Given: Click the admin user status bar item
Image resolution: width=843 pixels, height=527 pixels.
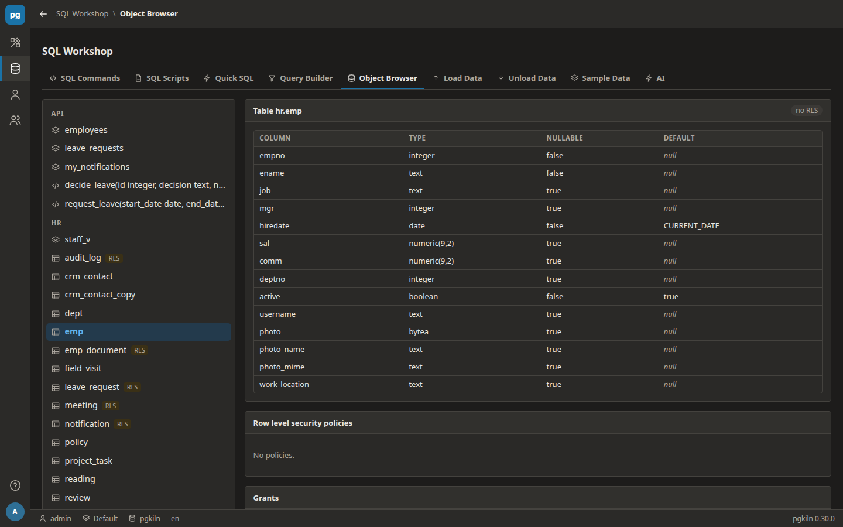Looking at the screenshot, I should [x=56, y=519].
